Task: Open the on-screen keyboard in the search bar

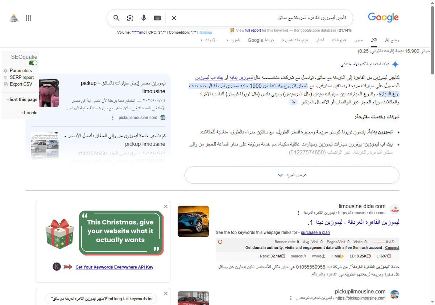Action: click(157, 18)
